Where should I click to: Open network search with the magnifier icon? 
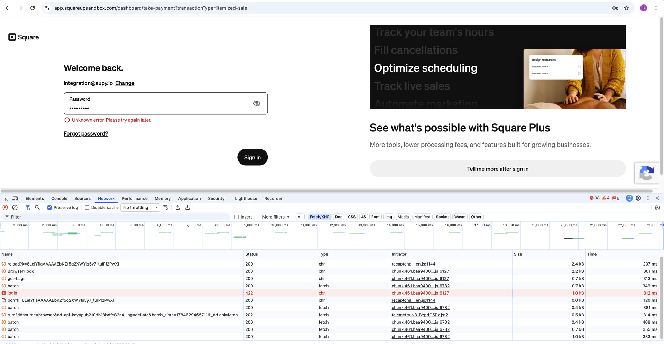[37, 207]
